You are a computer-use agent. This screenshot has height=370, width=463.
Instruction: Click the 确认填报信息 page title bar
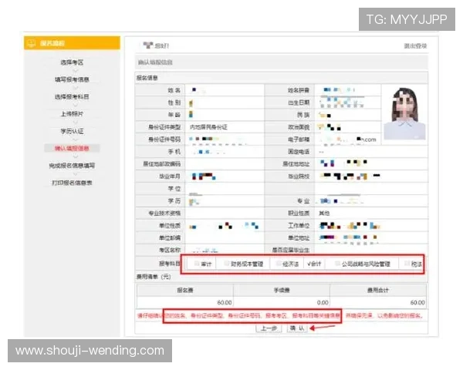(x=282, y=62)
